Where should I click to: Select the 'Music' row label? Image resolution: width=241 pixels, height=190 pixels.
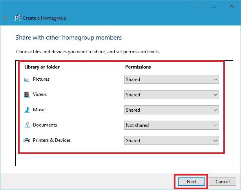(x=39, y=110)
